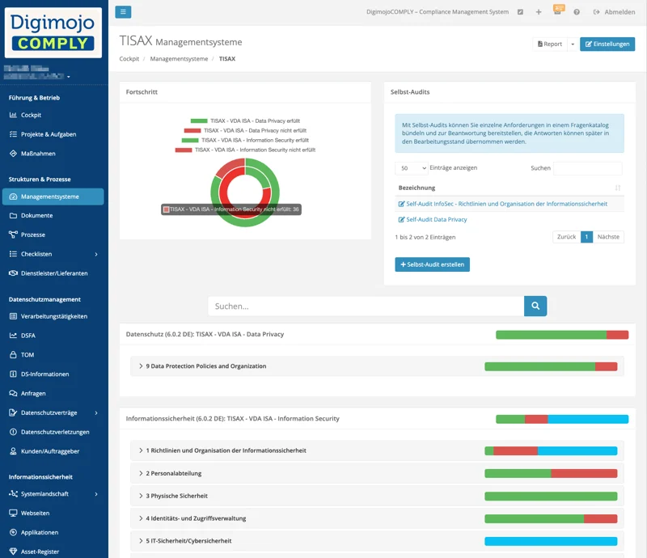Expand Checklisten submenu chevron
This screenshot has width=647, height=558.
[x=96, y=254]
